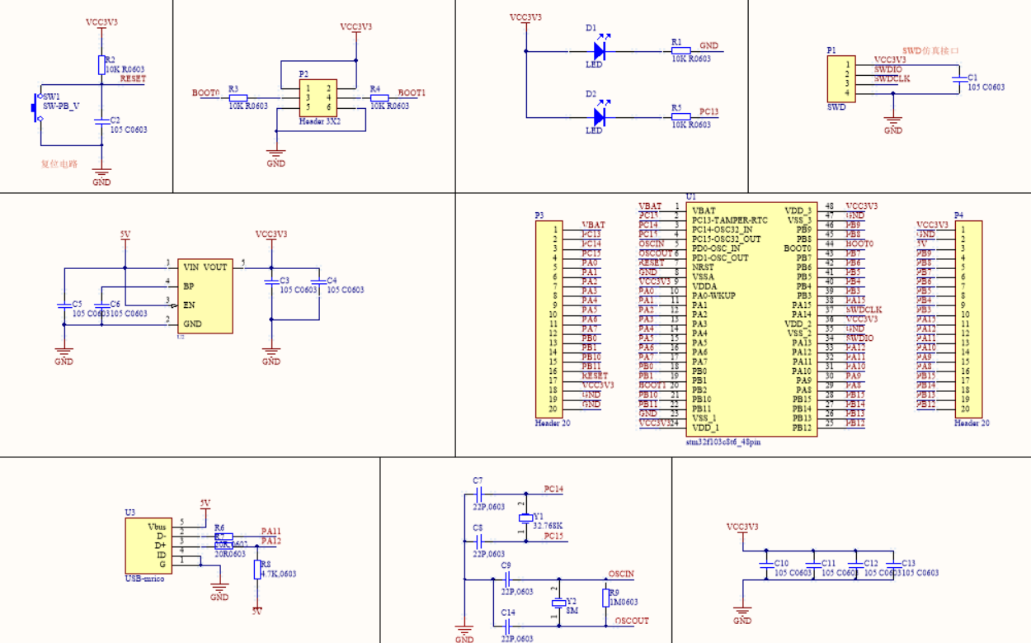Select decoupling capacitor C10
Screen dimensions: 1031x643
pos(765,565)
